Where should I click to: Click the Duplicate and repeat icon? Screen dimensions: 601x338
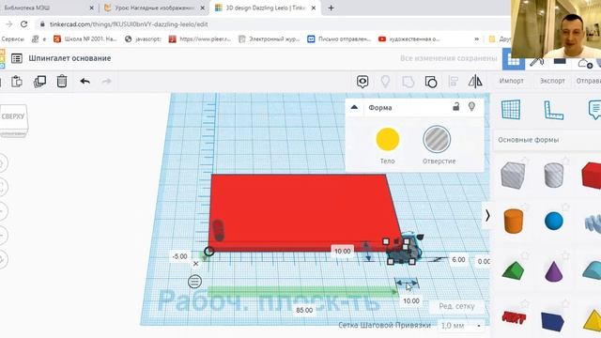[39, 82]
